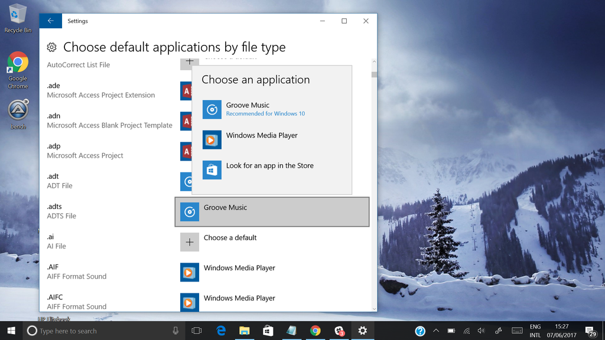Click the ENG INTL language indicator
Screen dimensions: 605x340
pos(535,331)
